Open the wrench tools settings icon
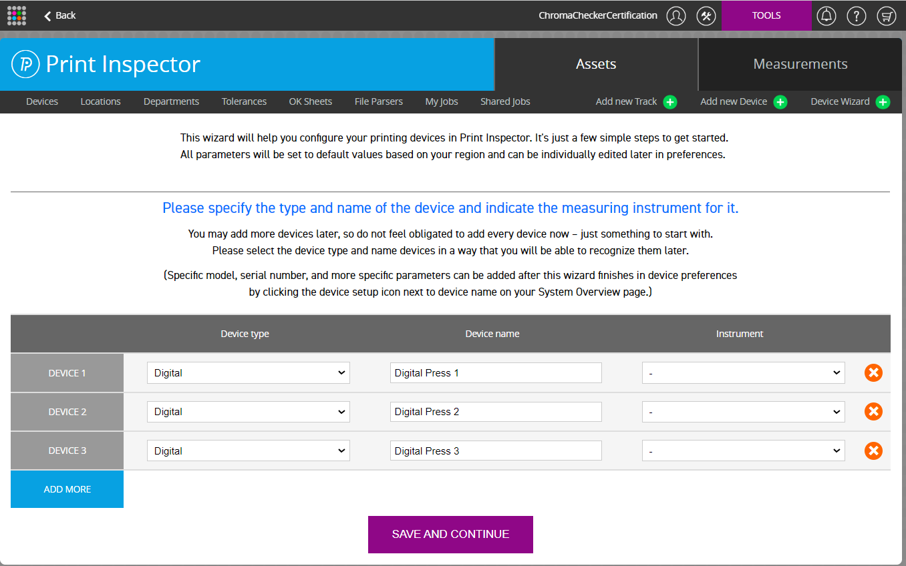This screenshot has width=906, height=566. point(706,15)
